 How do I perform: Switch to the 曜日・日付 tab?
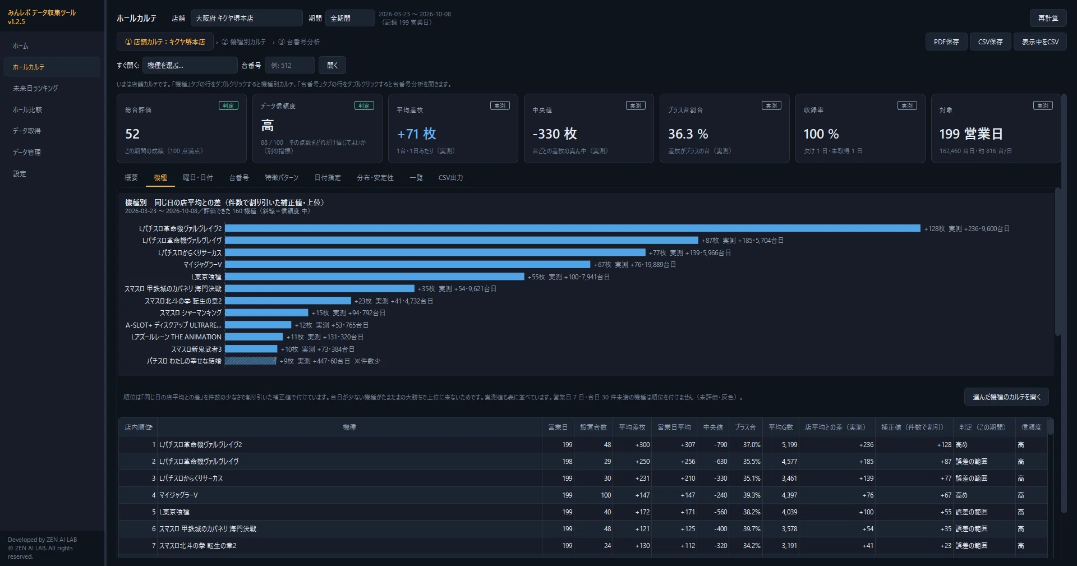coord(197,177)
